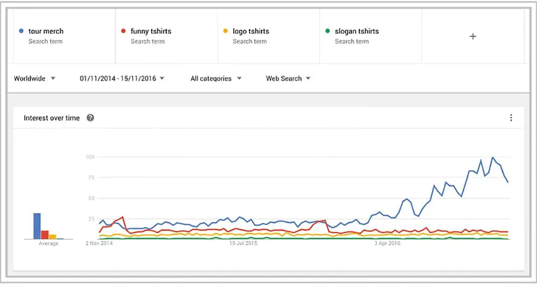Select the funny tshirts search term

point(151,31)
